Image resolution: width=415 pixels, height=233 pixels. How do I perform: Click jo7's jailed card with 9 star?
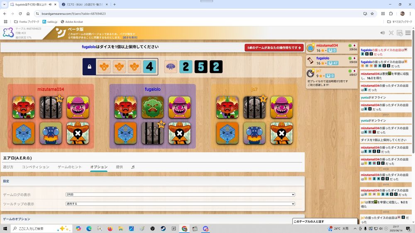pos(254,108)
